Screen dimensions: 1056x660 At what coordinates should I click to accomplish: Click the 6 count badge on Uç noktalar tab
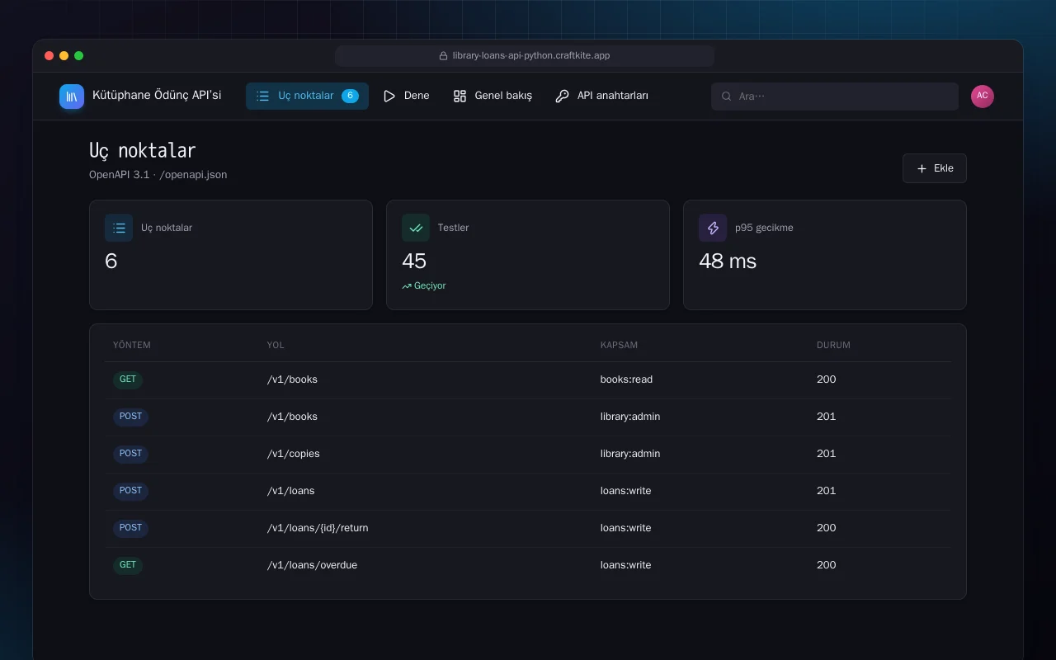[x=350, y=96]
